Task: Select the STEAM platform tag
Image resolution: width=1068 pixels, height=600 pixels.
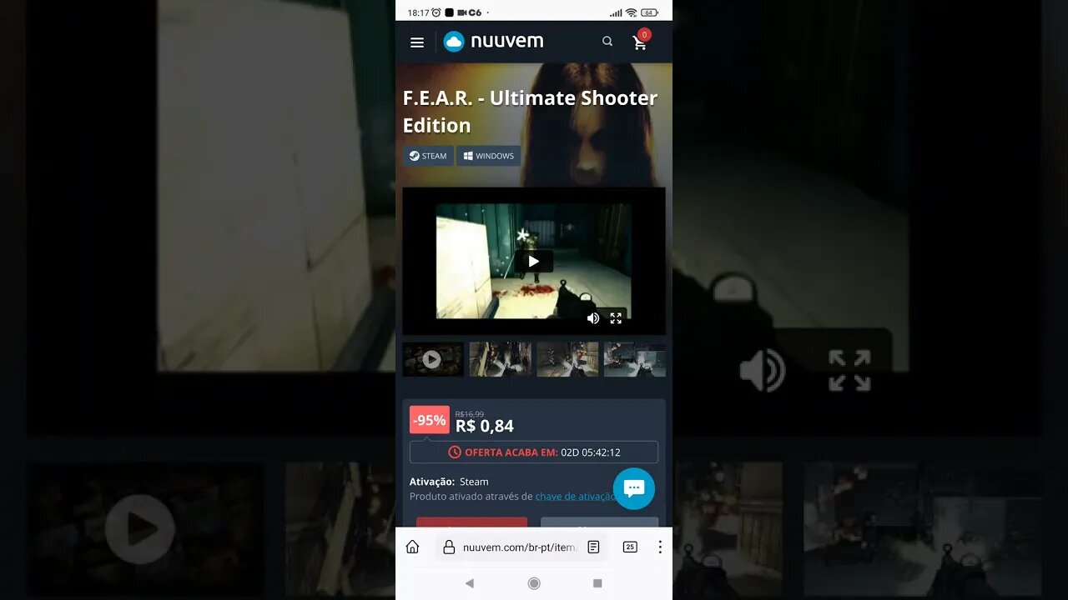Action: point(428,156)
